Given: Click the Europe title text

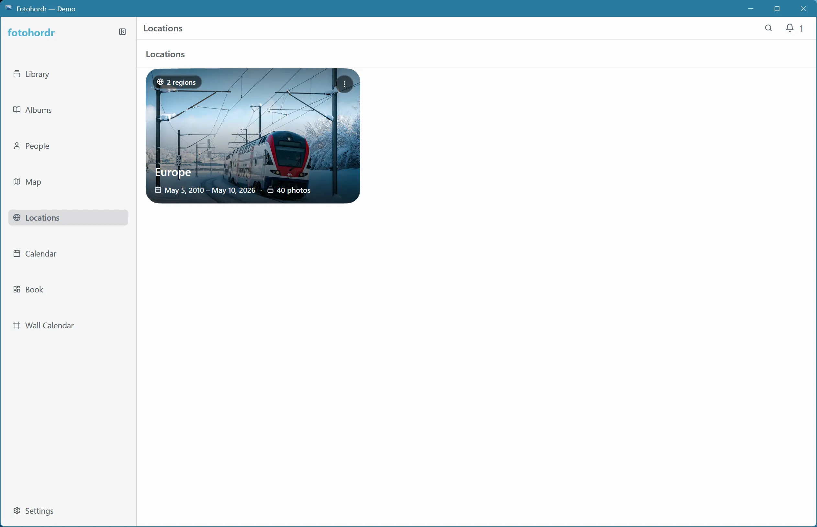Looking at the screenshot, I should [x=173, y=172].
